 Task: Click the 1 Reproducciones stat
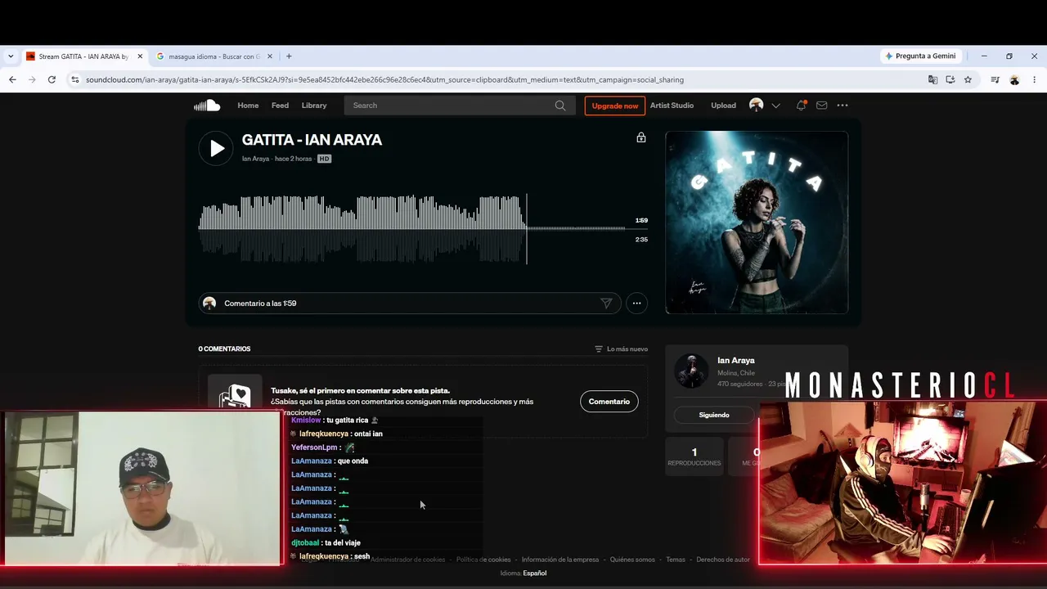click(x=694, y=456)
